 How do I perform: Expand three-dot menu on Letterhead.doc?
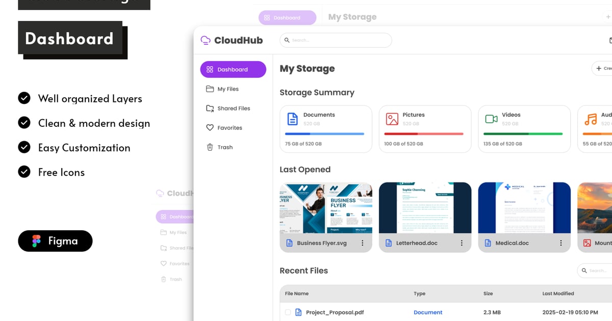tap(462, 243)
